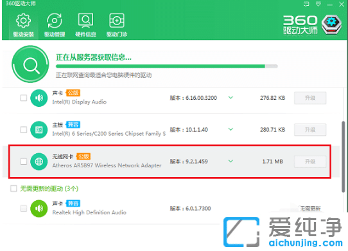Click the scan progress bar
Screen dimensions: 348x251
coord(167,66)
